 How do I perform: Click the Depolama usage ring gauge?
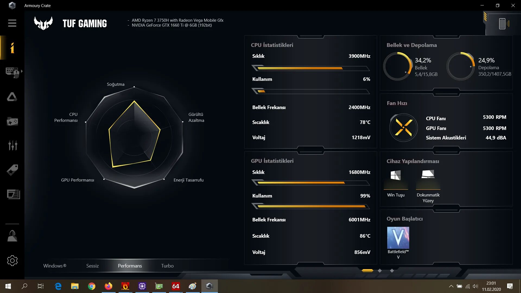pos(461,66)
